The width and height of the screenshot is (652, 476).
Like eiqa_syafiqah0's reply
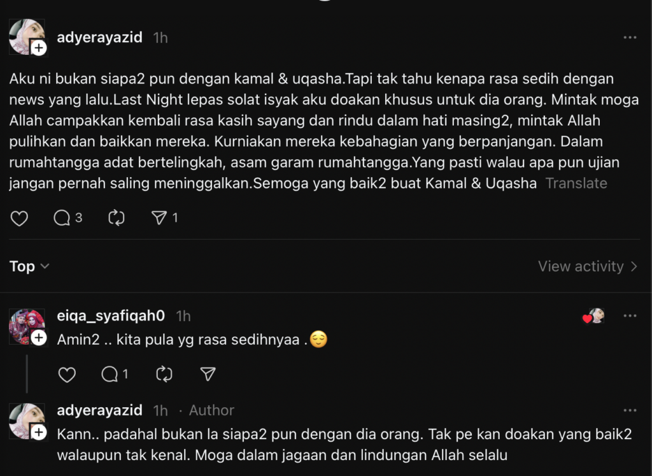[67, 375]
